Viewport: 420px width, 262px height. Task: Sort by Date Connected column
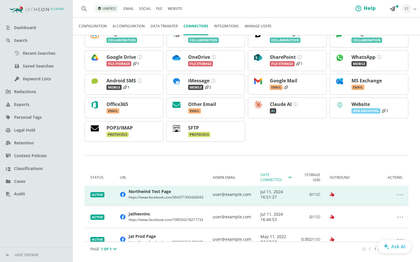point(276,177)
